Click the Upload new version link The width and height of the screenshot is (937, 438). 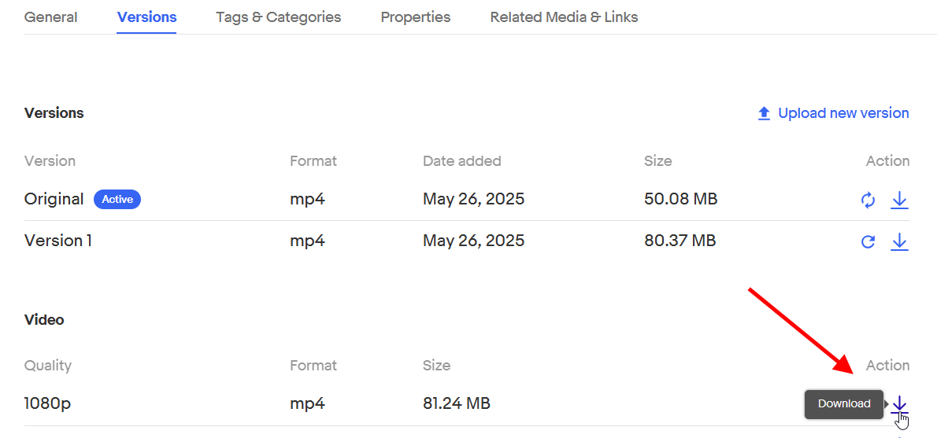[843, 113]
